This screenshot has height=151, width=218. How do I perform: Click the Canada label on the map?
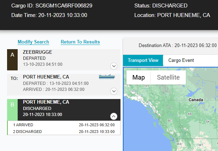click(x=196, y=100)
